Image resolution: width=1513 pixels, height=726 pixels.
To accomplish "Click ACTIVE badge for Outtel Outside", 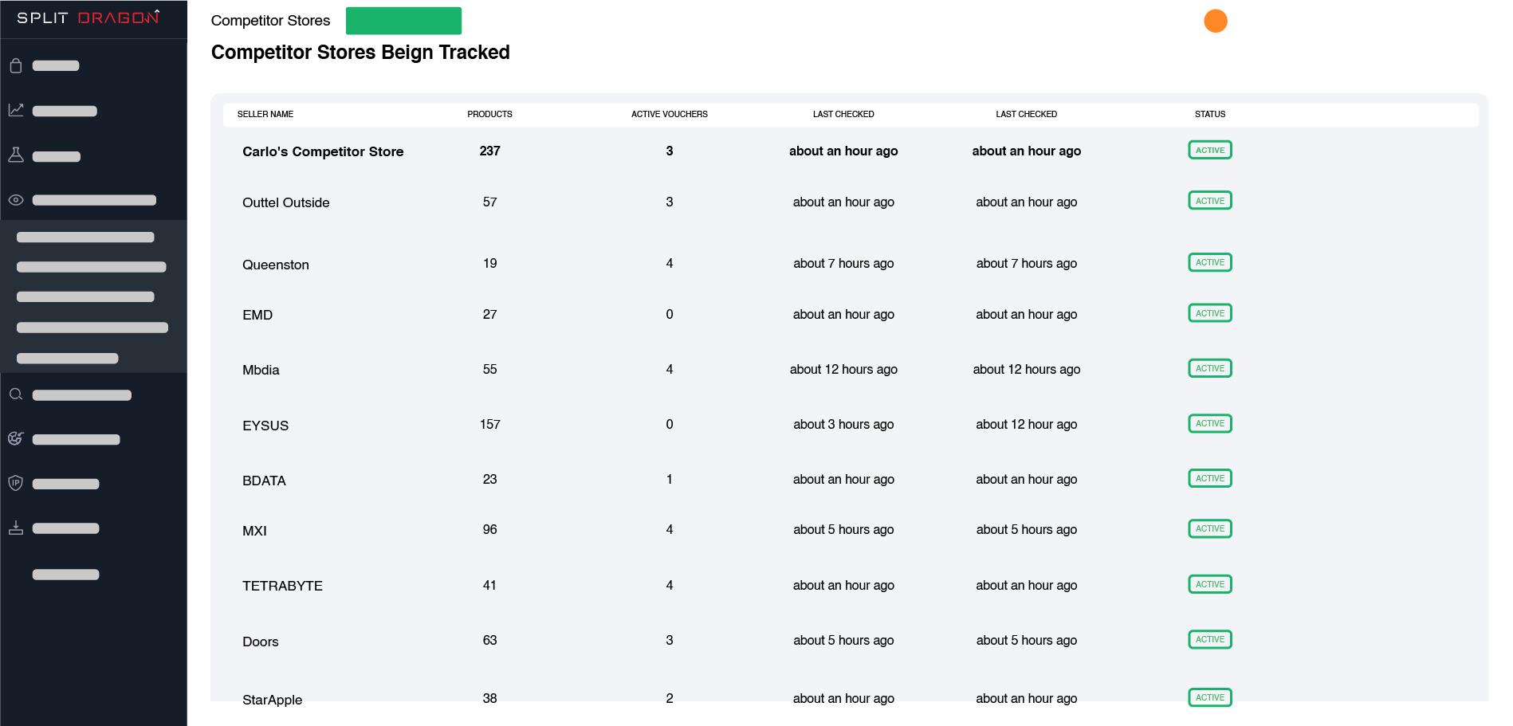I will (x=1210, y=201).
